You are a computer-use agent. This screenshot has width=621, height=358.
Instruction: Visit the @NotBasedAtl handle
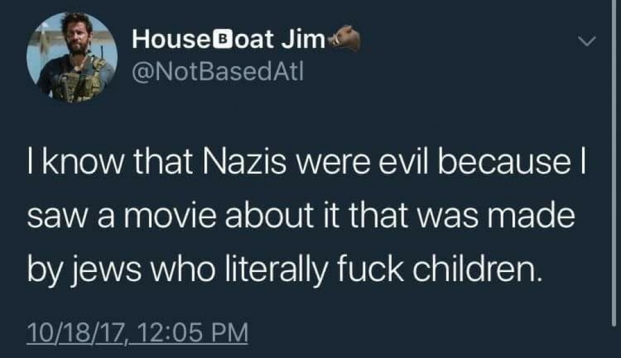(218, 72)
